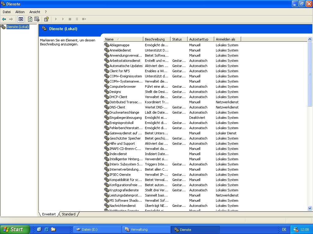Click the Stop service square icon
313x234 pixels.
tap(70, 19)
